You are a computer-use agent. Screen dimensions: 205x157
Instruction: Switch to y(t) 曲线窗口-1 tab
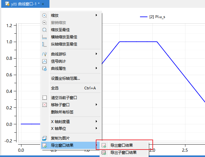tap(26, 4)
